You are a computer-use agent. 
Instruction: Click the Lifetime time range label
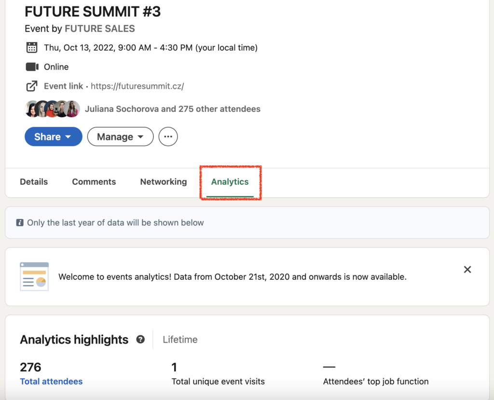pos(180,340)
